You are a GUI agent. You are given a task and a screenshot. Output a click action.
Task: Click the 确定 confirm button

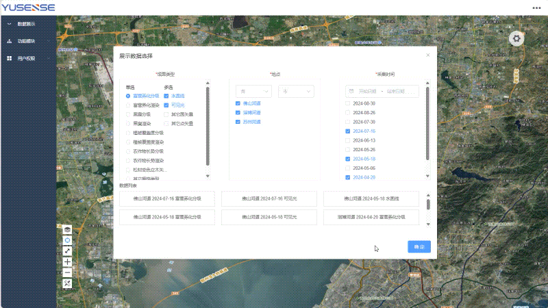pyautogui.click(x=419, y=246)
